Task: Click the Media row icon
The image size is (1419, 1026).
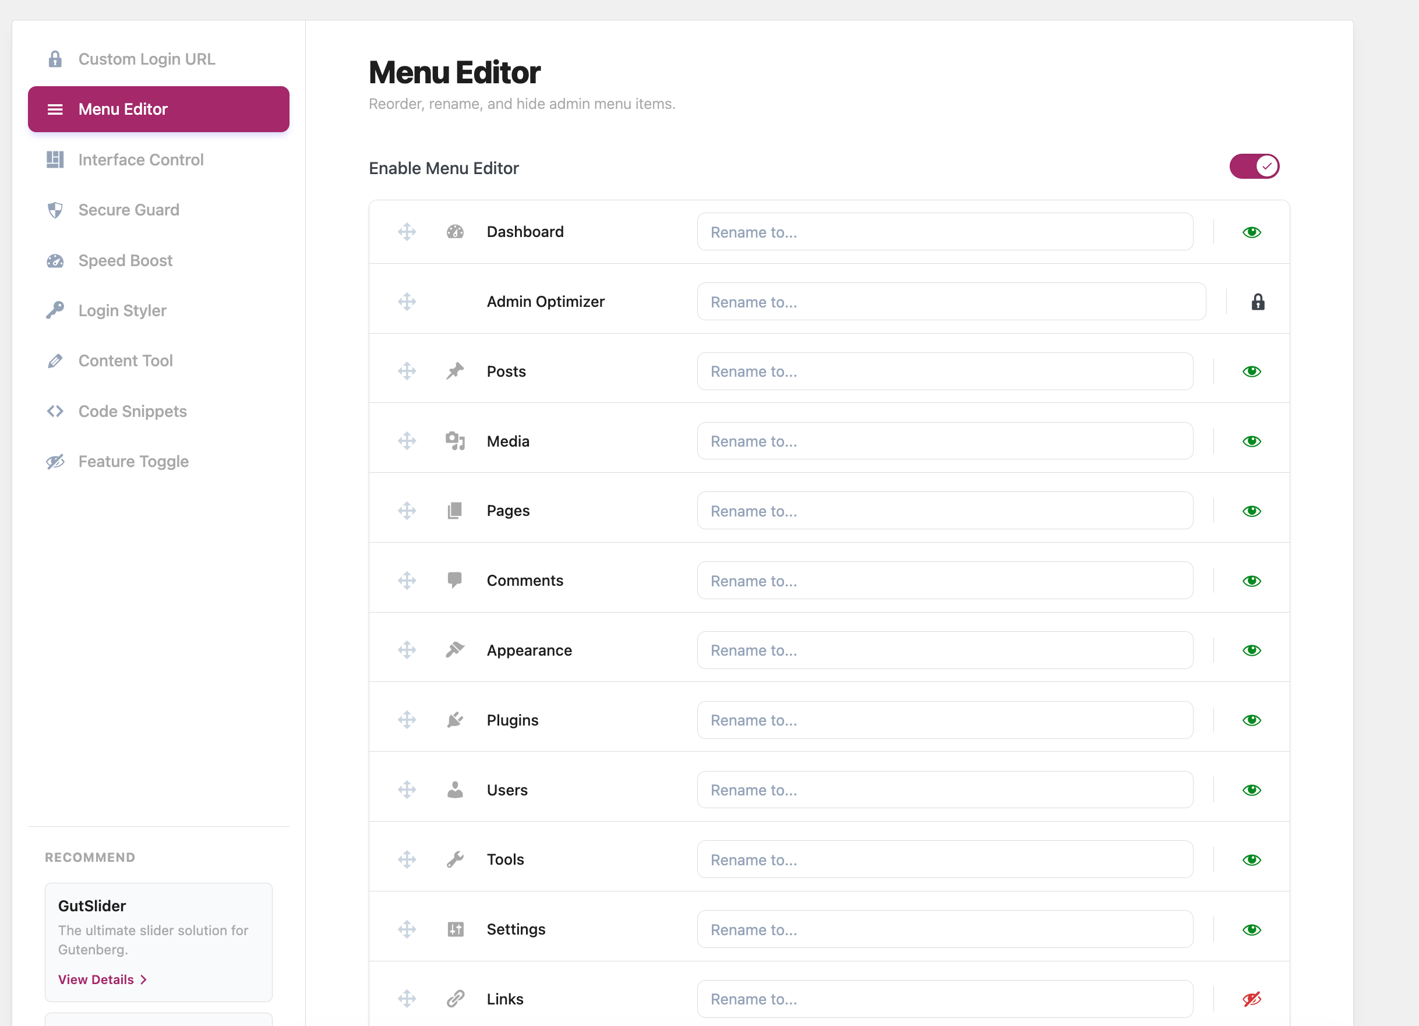Action: [x=455, y=441]
